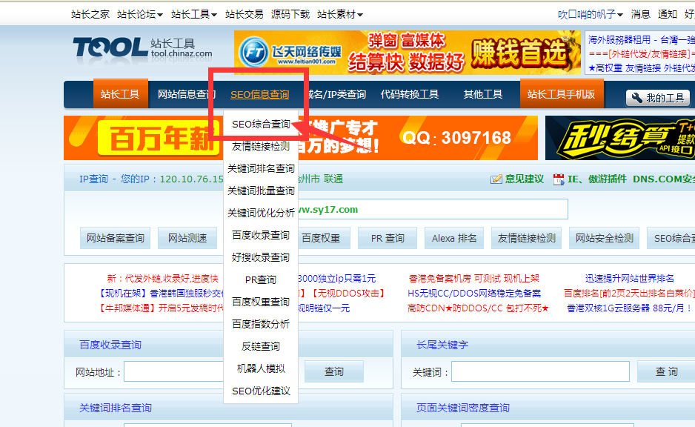Open 代码转换工具 nav menu
The image size is (695, 427).
coord(410,94)
